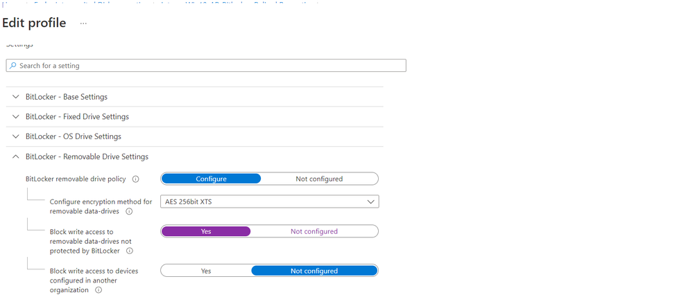This screenshot has height=297, width=693.
Task: Show info for encryption method for removable data-drives
Action: (x=129, y=211)
